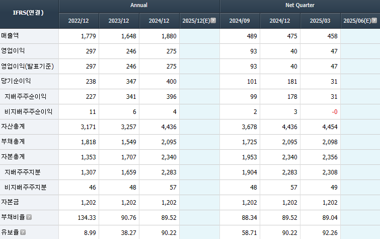Open help icon beside 부채비율
This screenshot has height=239, width=380.
tap(29, 217)
